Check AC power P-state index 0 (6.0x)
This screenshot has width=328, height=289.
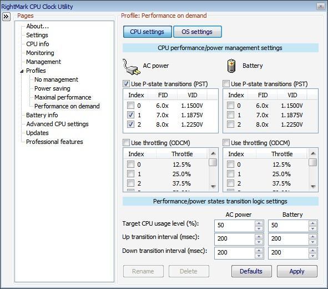tap(131, 106)
